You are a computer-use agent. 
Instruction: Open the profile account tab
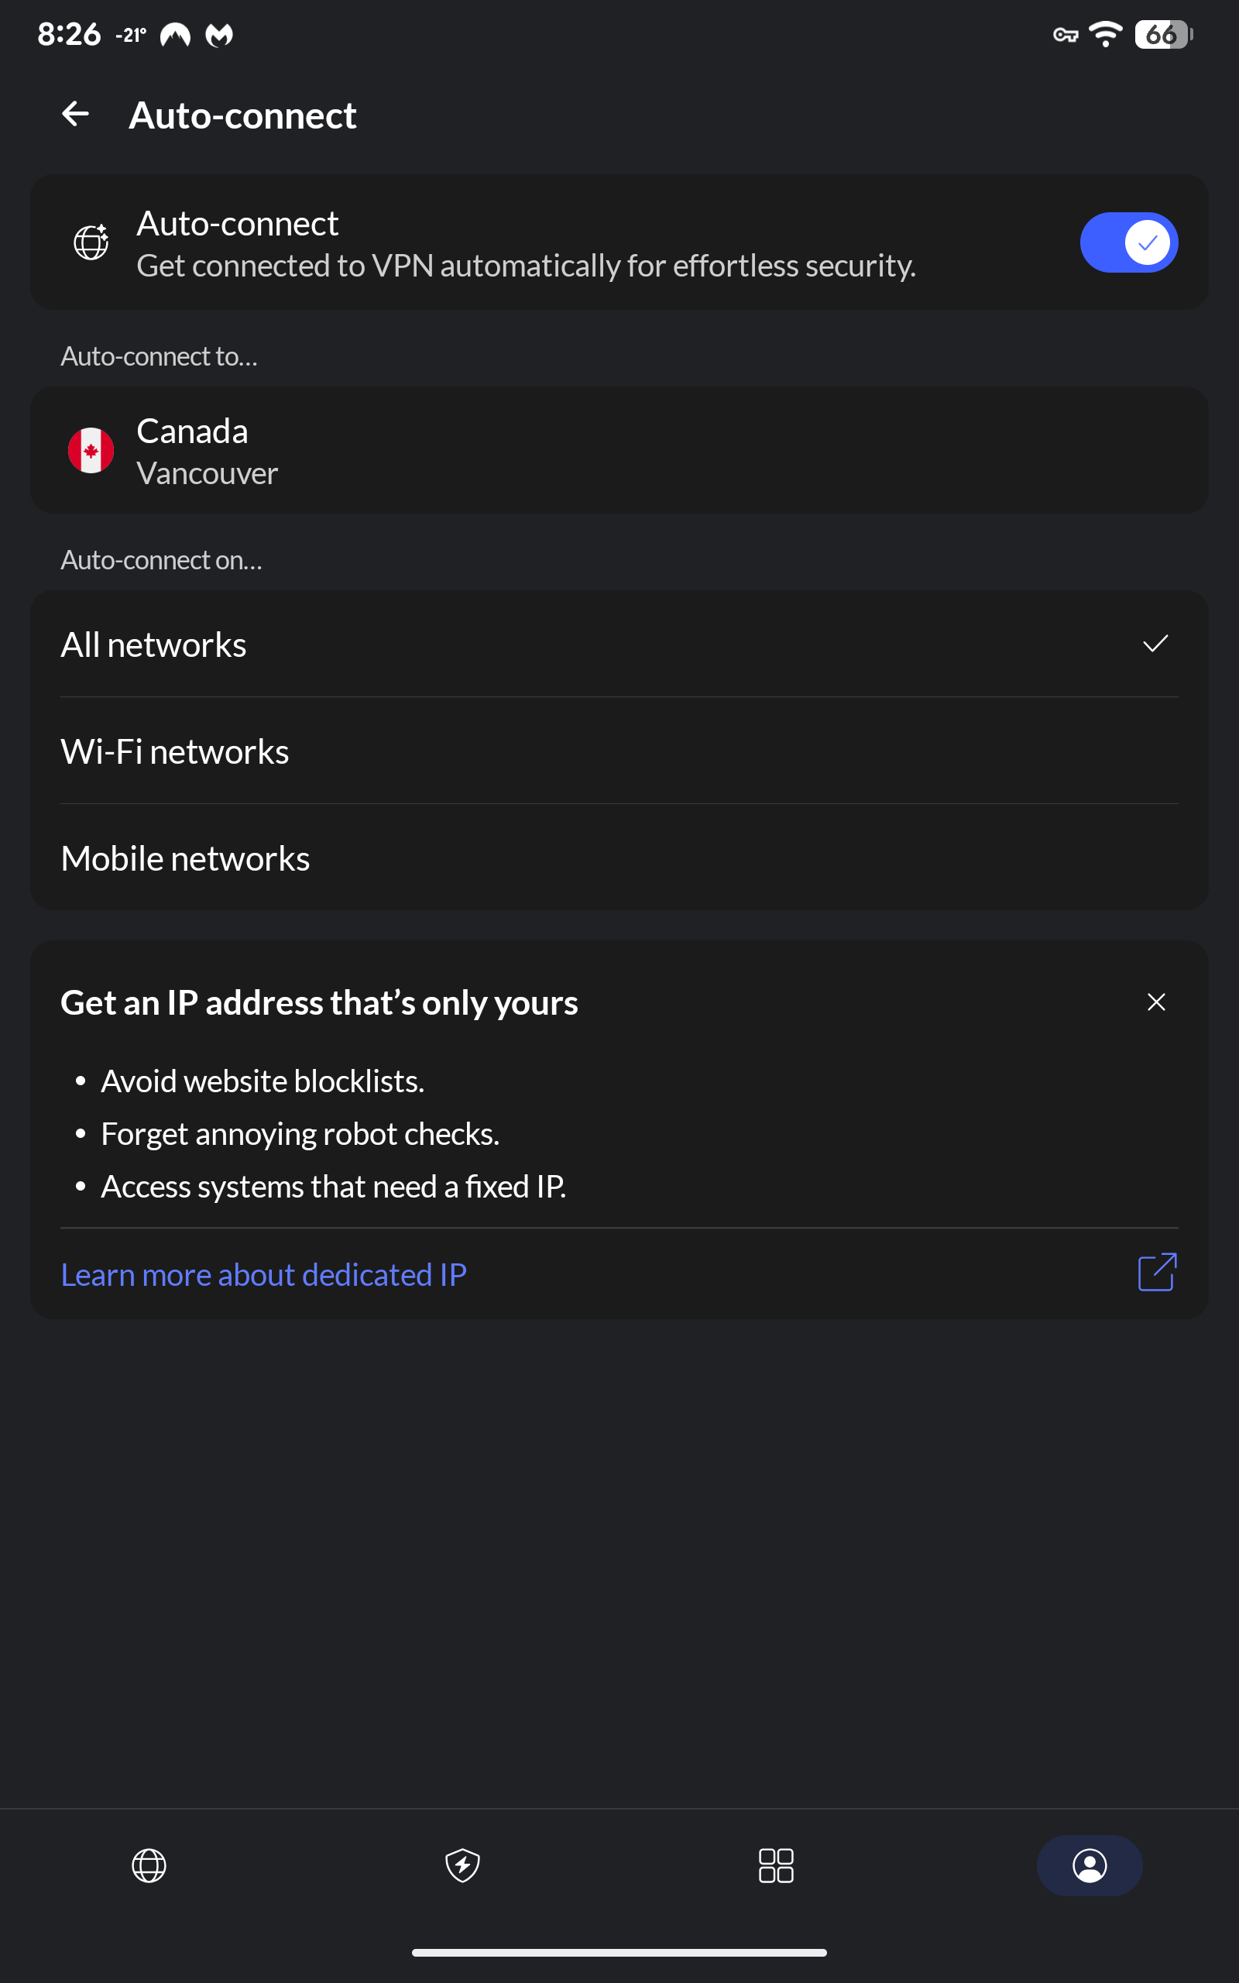pos(1089,1865)
